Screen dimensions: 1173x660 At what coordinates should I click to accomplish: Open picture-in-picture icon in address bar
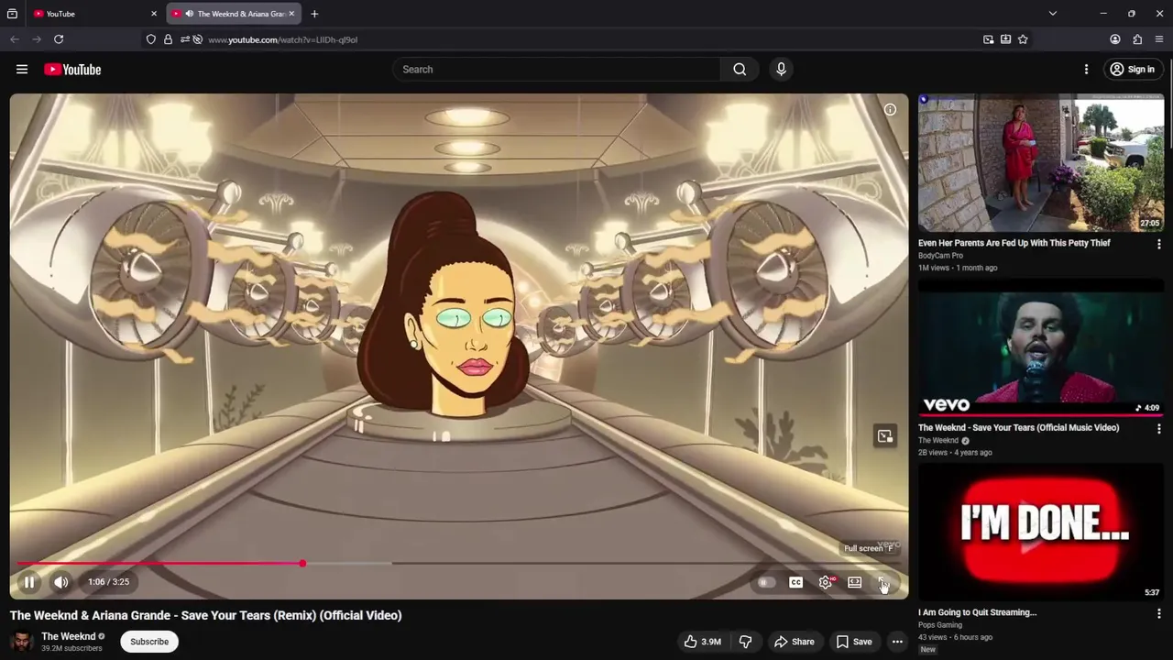click(x=989, y=39)
